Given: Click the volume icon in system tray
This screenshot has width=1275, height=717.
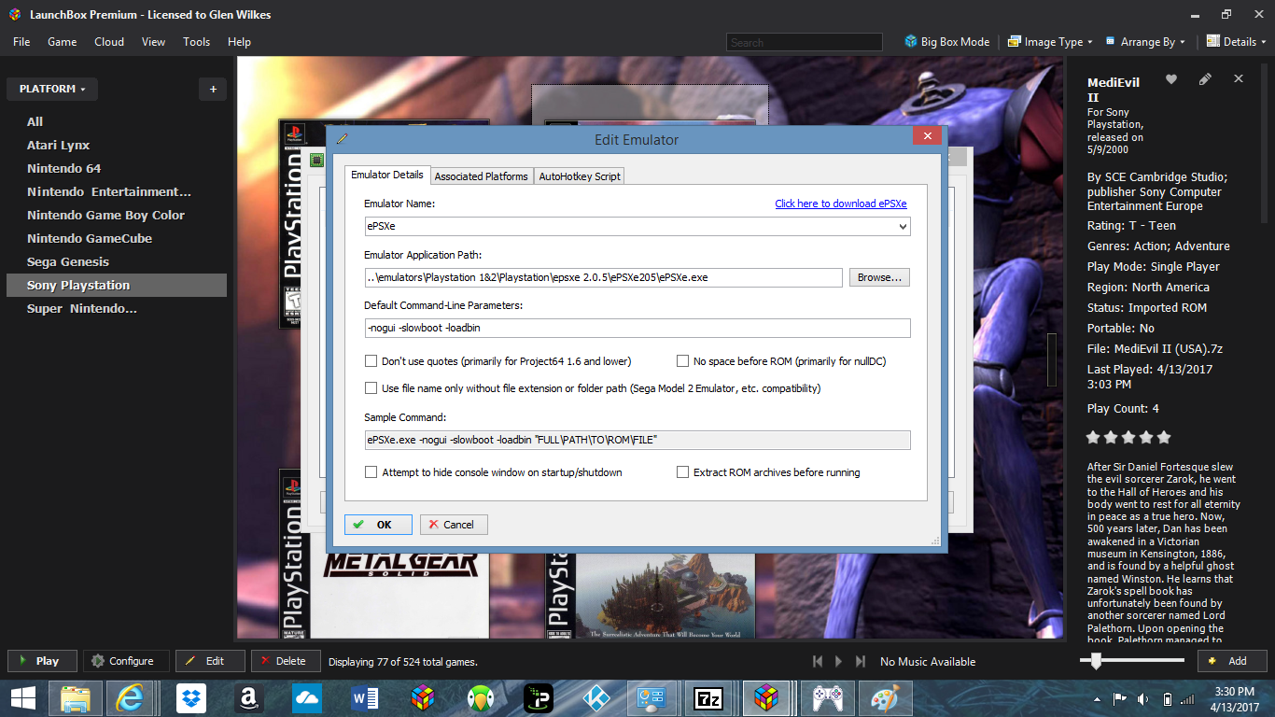Looking at the screenshot, I should (1143, 698).
